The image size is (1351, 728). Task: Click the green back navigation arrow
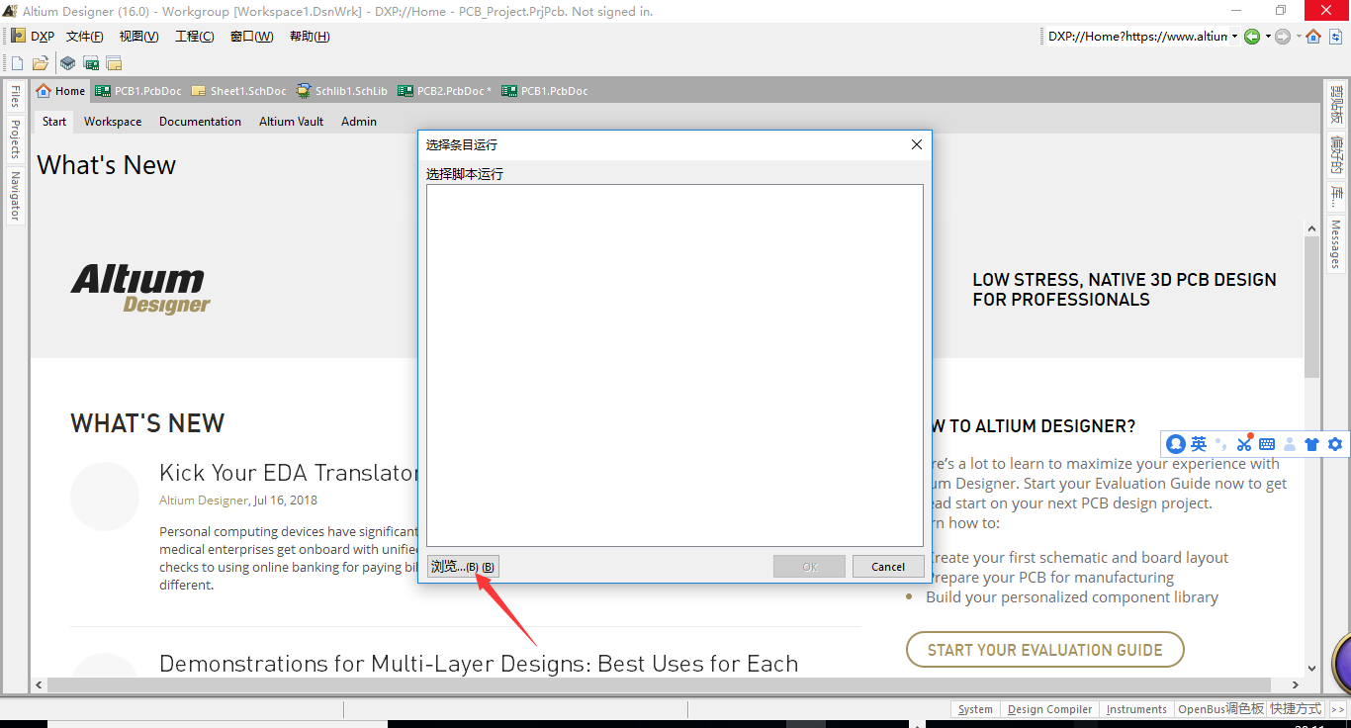[x=1252, y=37]
